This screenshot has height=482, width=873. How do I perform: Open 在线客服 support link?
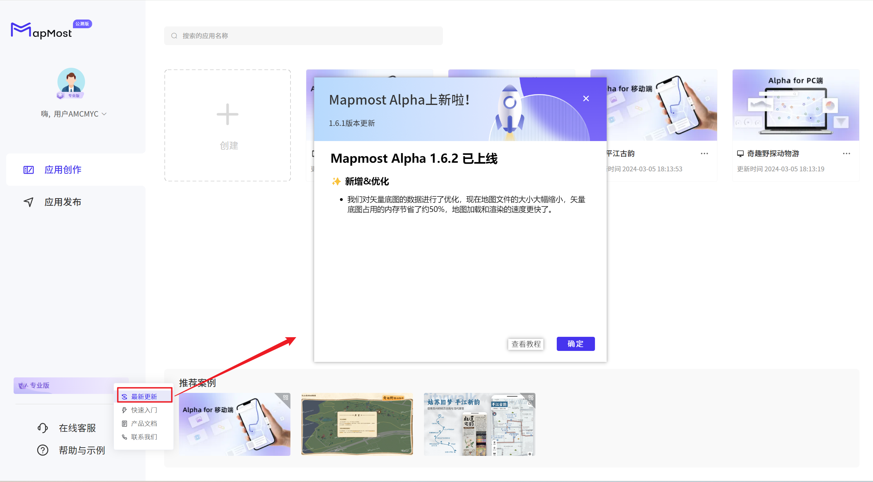point(77,428)
